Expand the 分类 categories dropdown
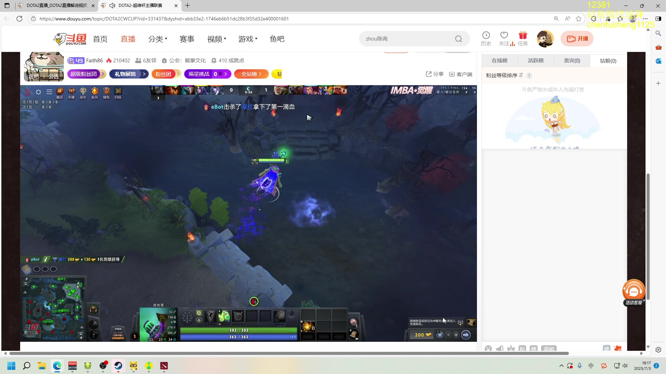This screenshot has height=374, width=666. 158,39
